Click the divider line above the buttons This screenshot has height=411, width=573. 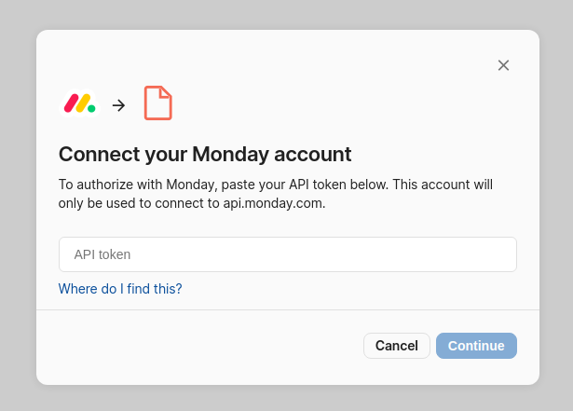click(x=287, y=309)
